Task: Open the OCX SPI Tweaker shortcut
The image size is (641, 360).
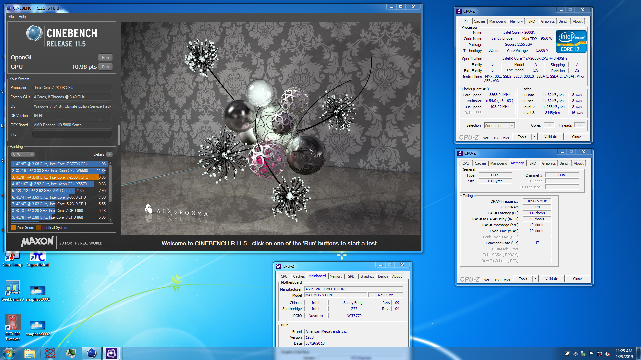Action: coord(13,327)
